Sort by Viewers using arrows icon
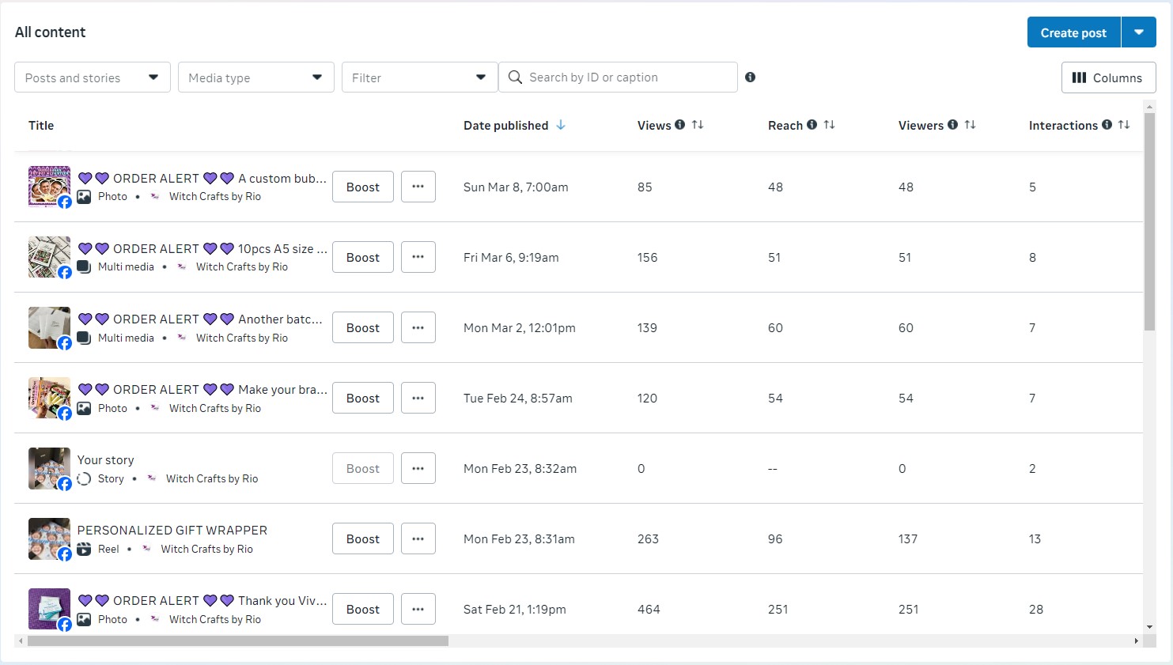The width and height of the screenshot is (1173, 665). 970,125
